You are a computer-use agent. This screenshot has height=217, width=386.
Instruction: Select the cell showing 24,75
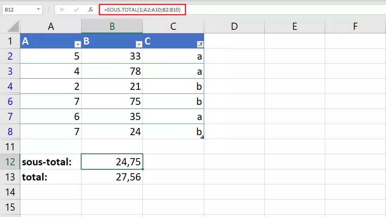[112, 162]
